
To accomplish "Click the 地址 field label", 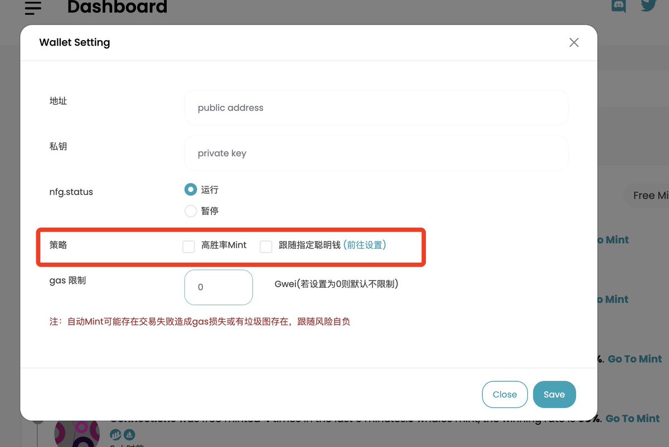I will pos(59,101).
